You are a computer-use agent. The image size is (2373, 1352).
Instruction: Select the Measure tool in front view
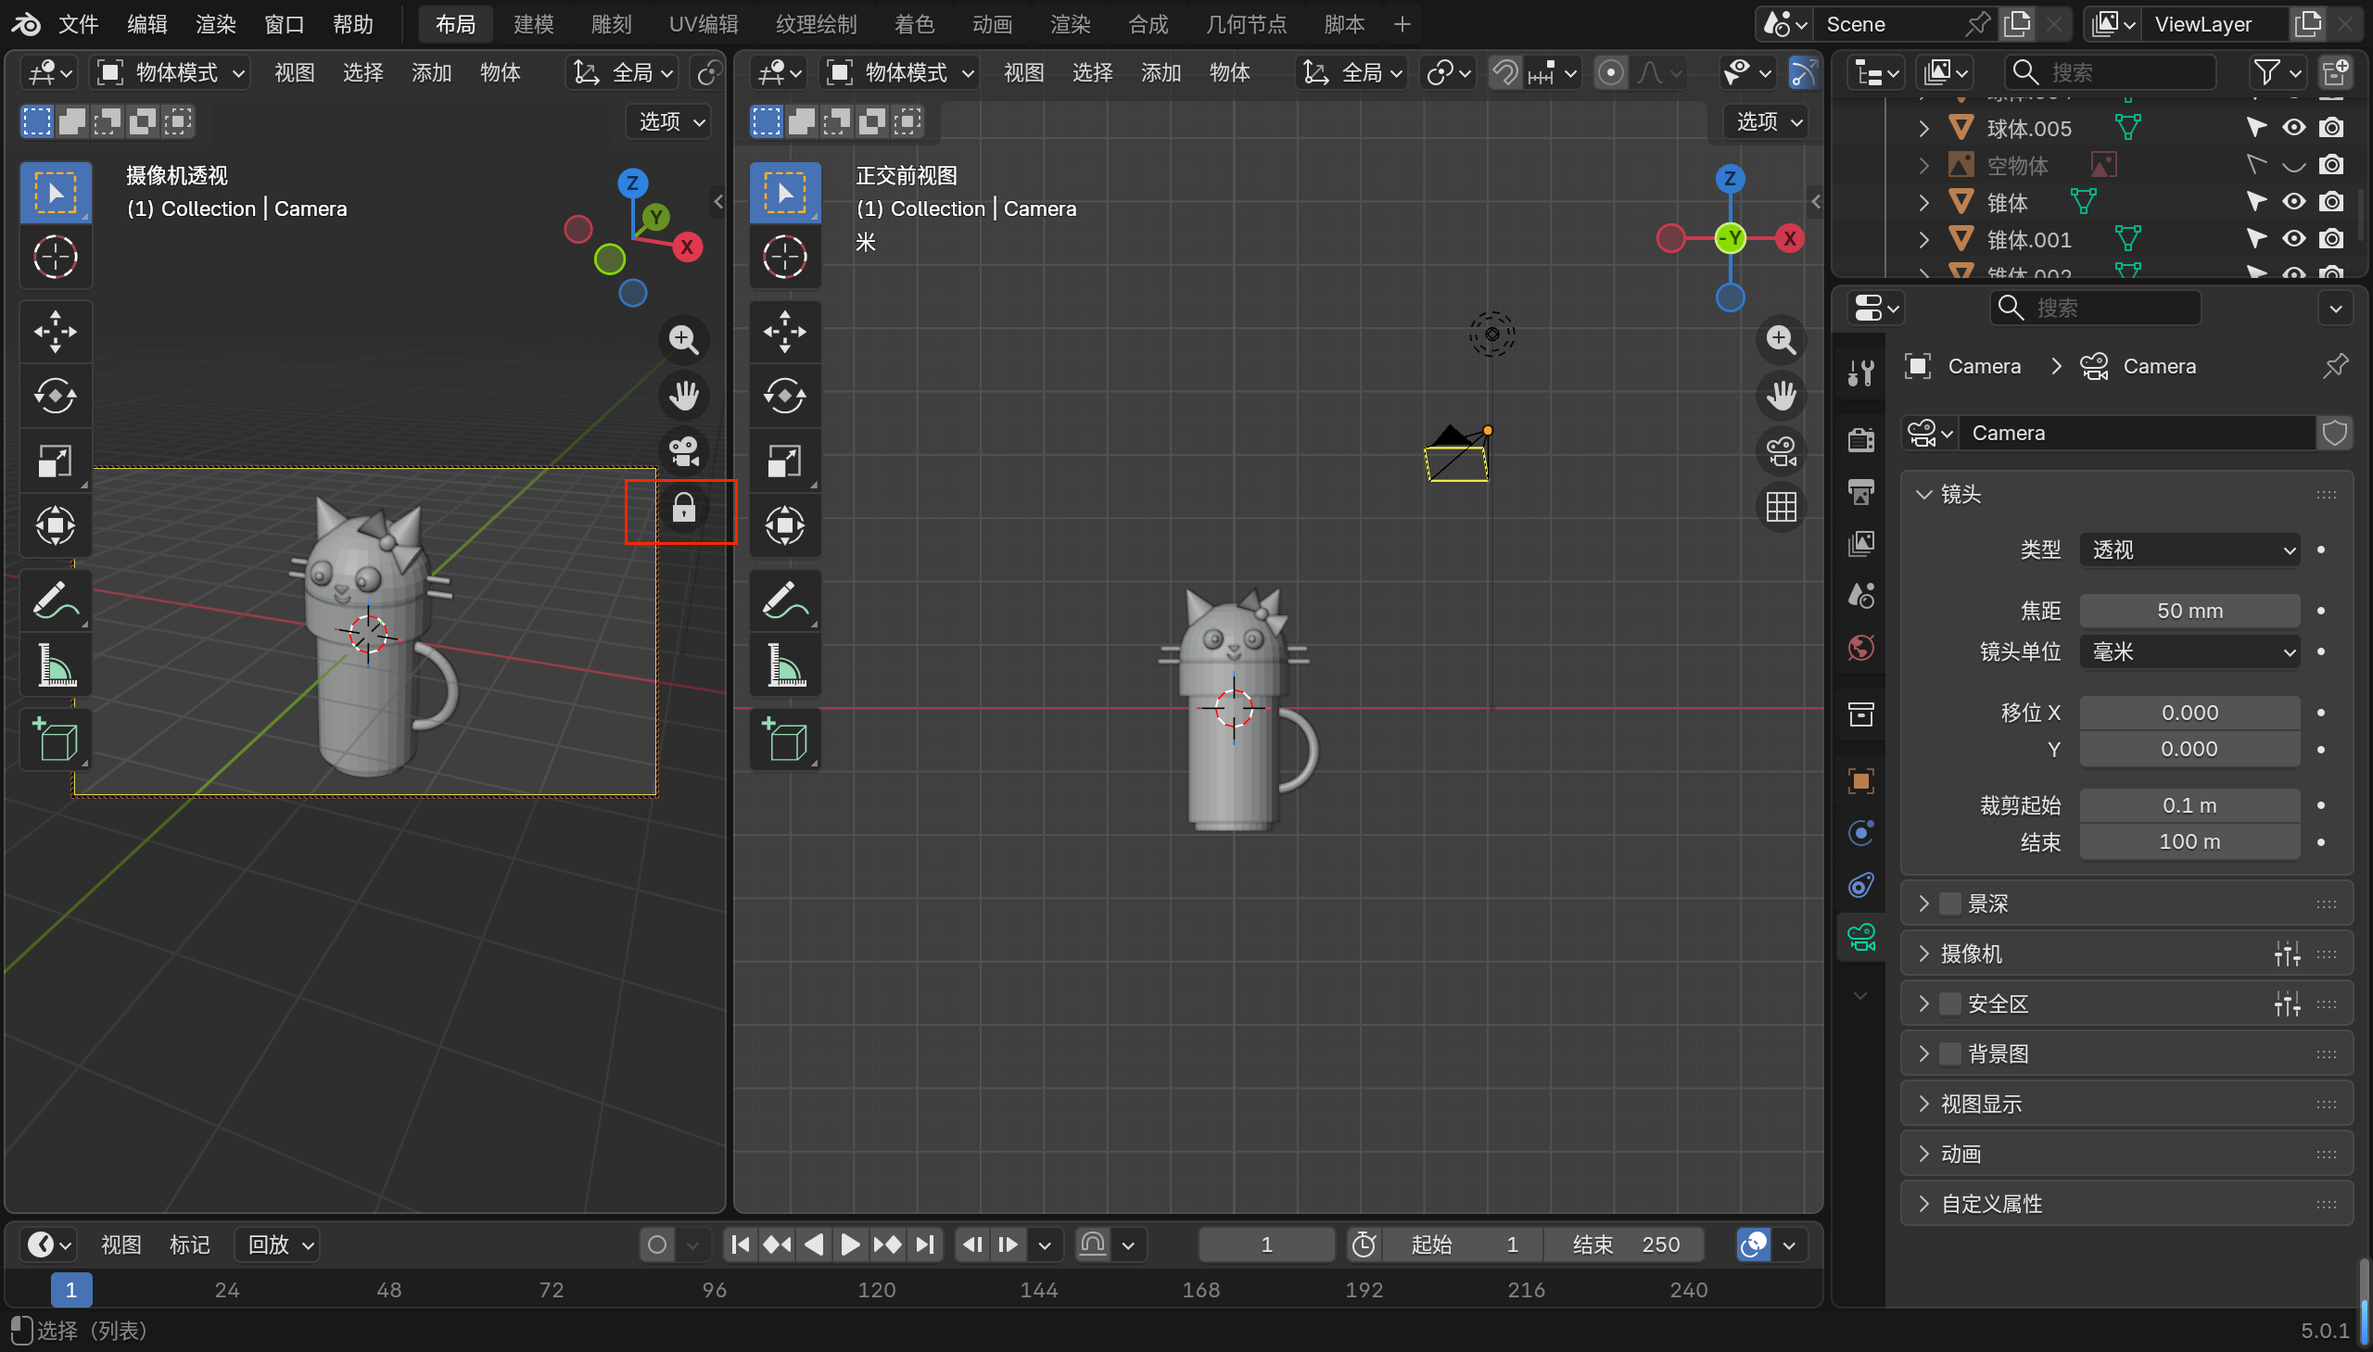785,665
